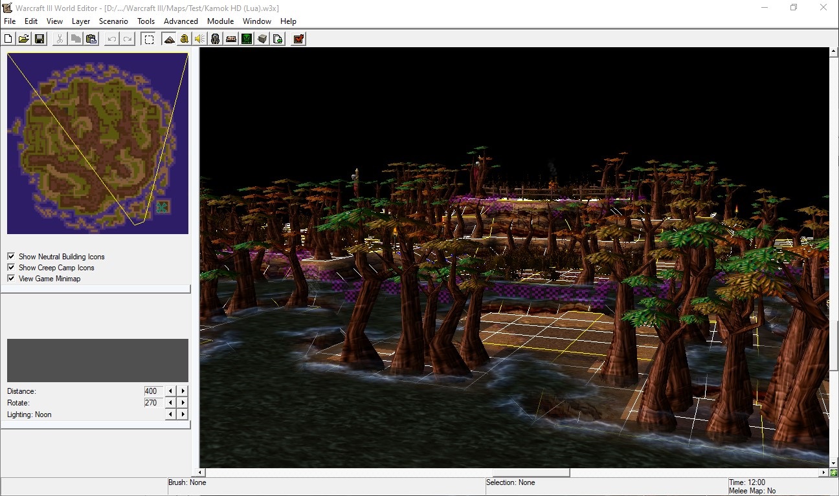Open the View menu
Screen dimensions: 839x496
pyautogui.click(x=54, y=21)
